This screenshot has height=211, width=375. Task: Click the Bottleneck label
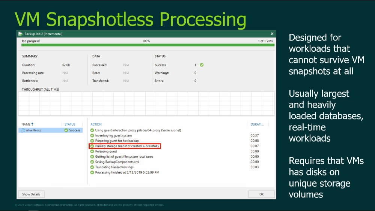click(x=30, y=81)
